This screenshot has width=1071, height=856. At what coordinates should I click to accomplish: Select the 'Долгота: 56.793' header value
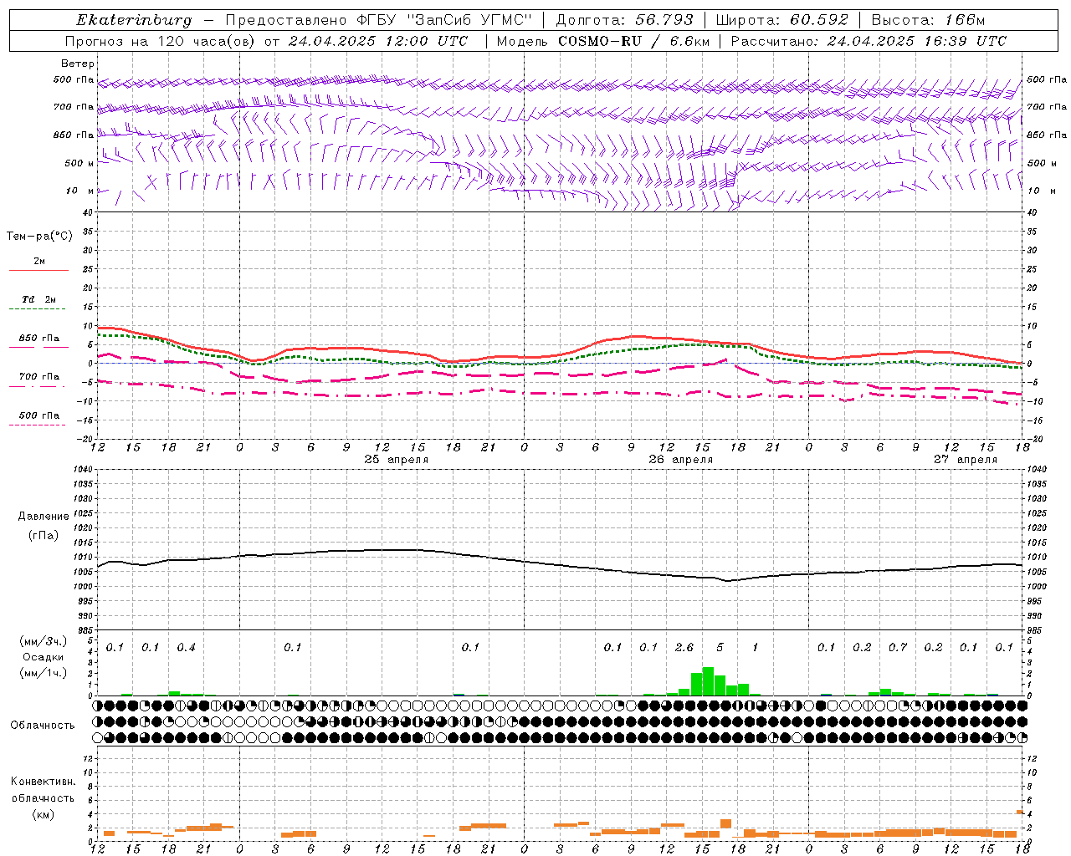click(624, 20)
